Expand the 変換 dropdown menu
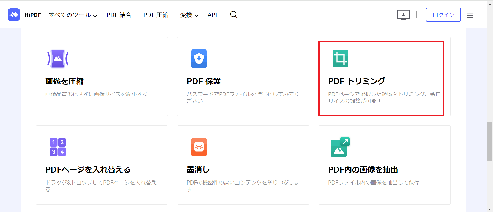The width and height of the screenshot is (493, 212). pos(189,15)
